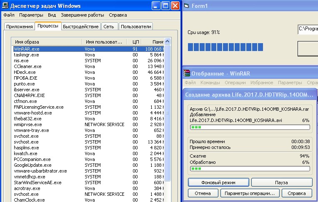The height and width of the screenshot is (202, 318).
Task: Select the vmware-tray.exe process row
Action: 88,130
